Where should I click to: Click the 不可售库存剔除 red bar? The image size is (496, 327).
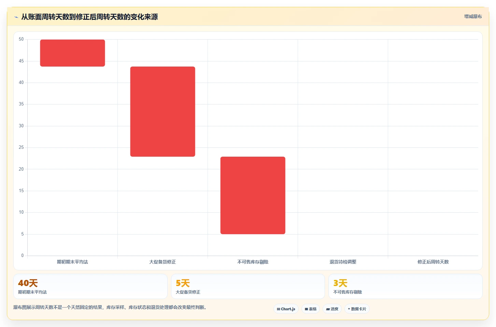[x=253, y=195]
